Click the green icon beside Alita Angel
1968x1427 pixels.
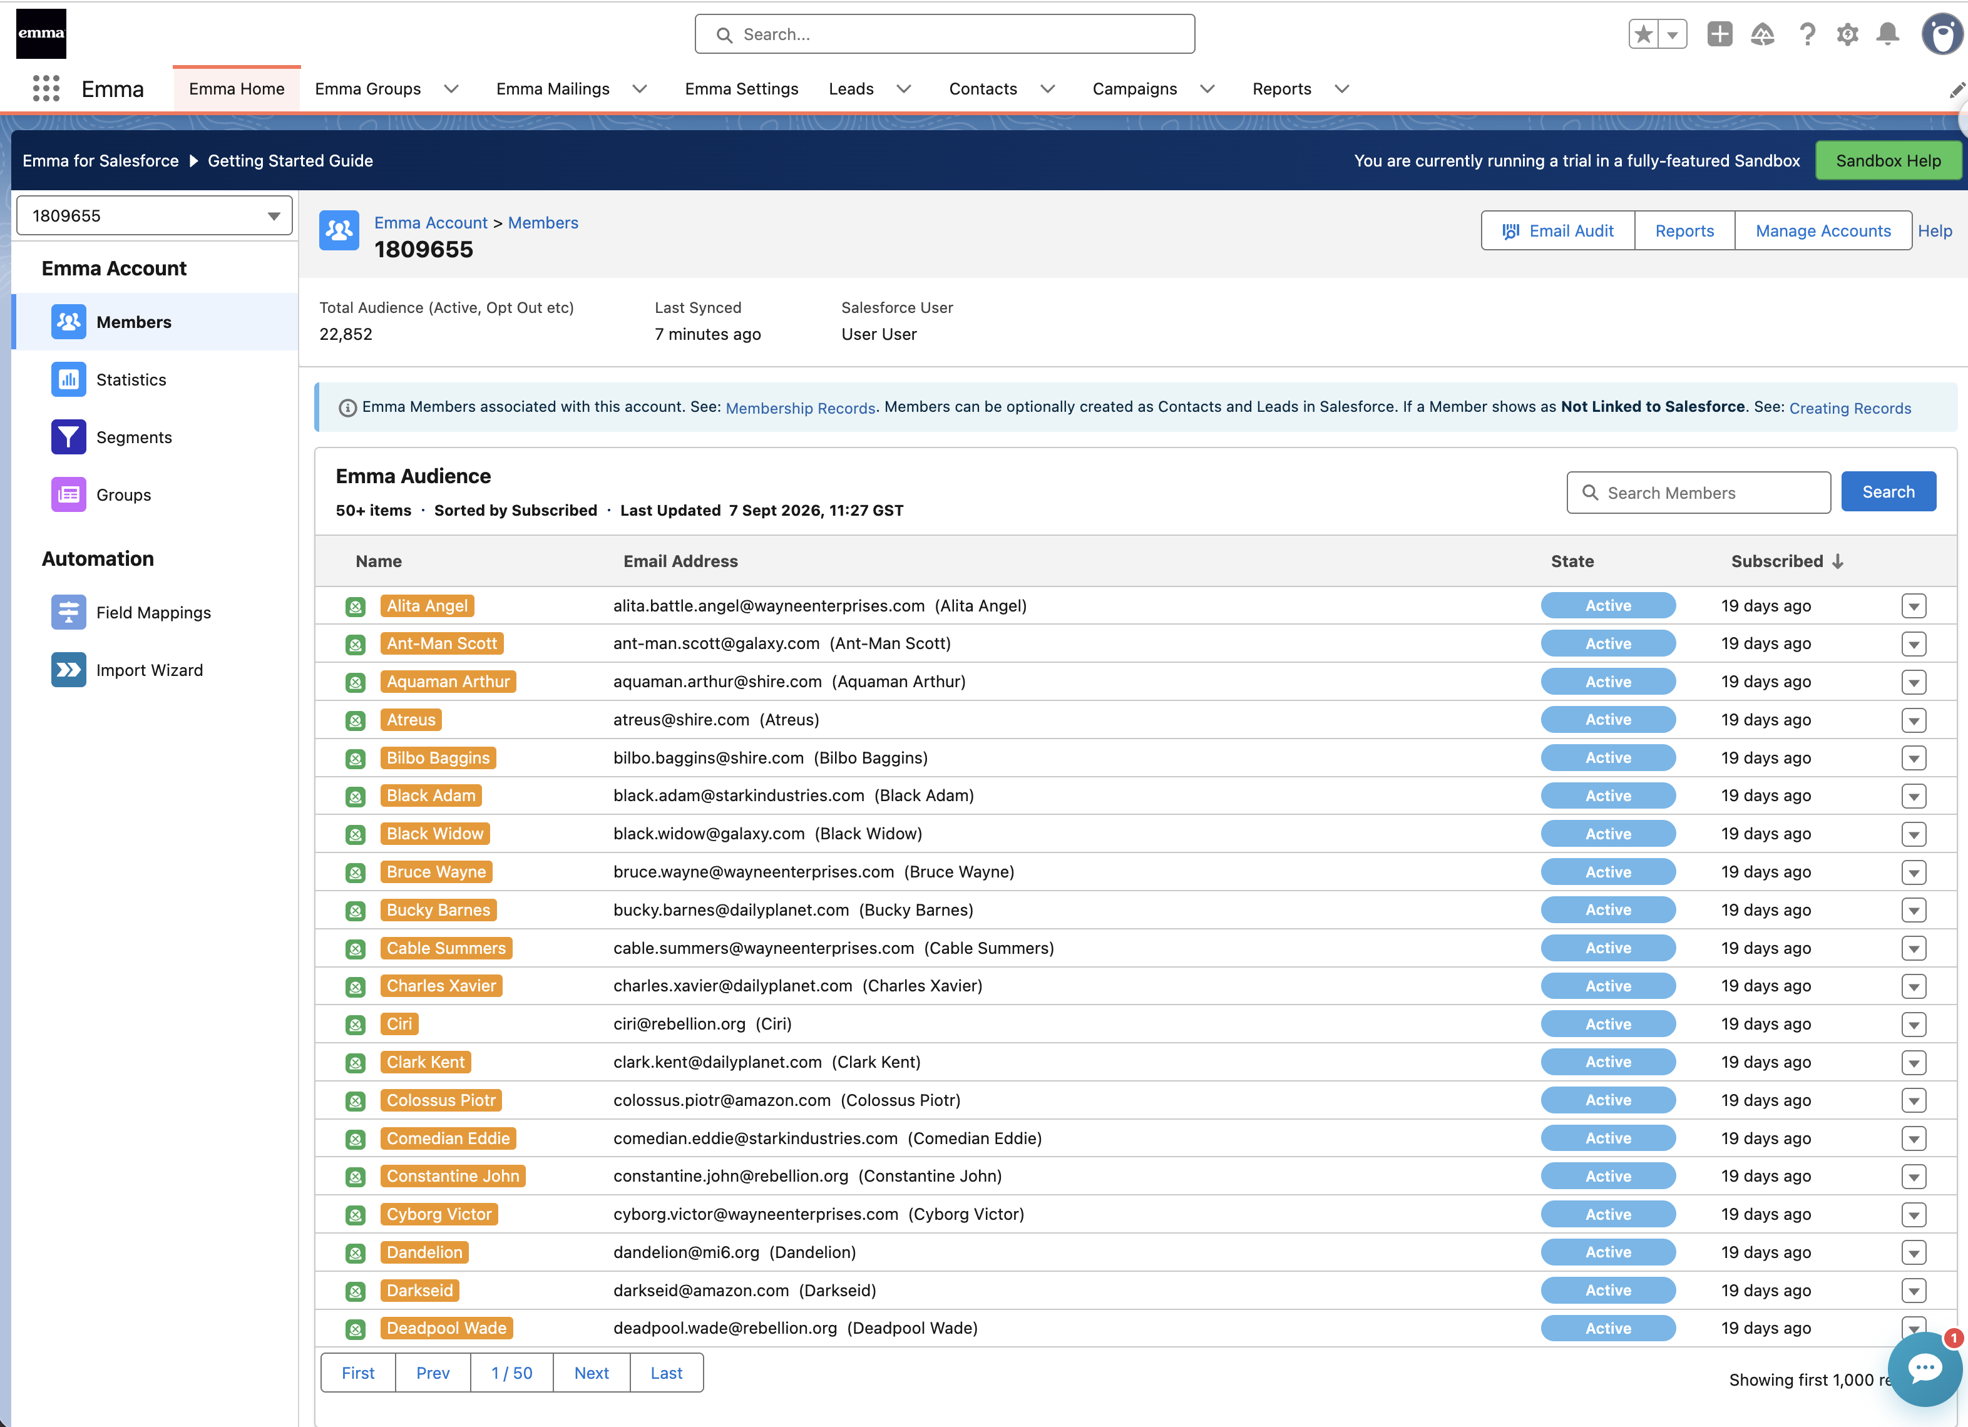tap(355, 606)
